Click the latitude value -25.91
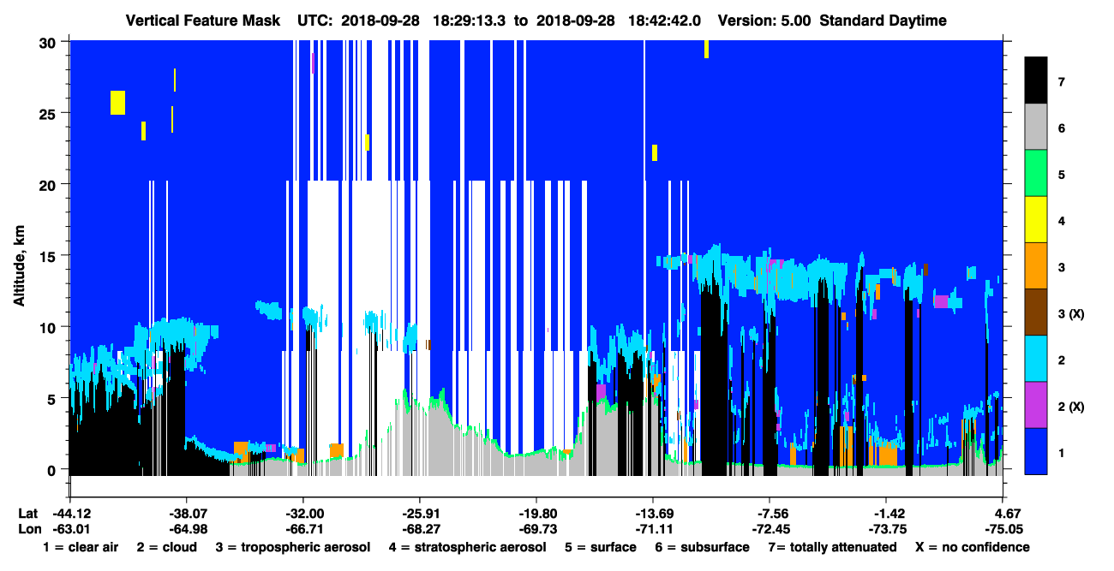 point(420,513)
